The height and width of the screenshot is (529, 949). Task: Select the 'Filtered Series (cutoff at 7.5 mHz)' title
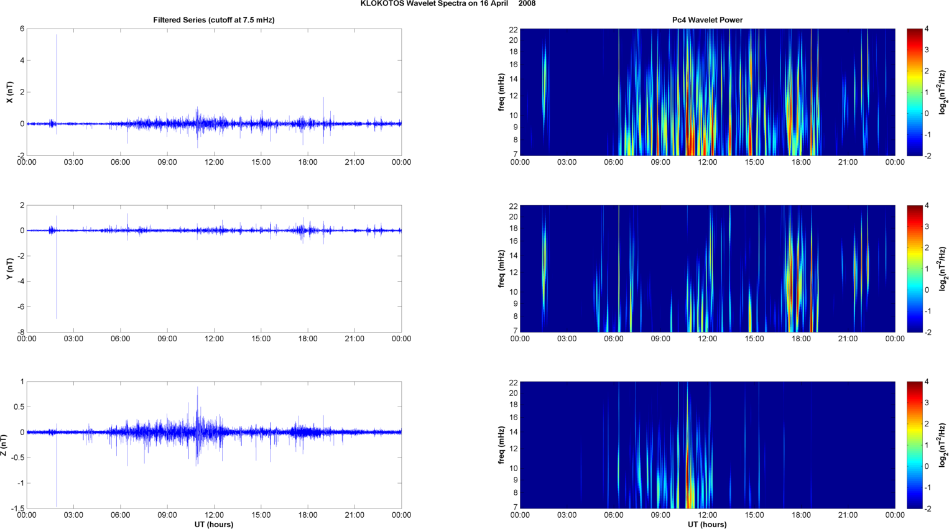[x=214, y=20]
